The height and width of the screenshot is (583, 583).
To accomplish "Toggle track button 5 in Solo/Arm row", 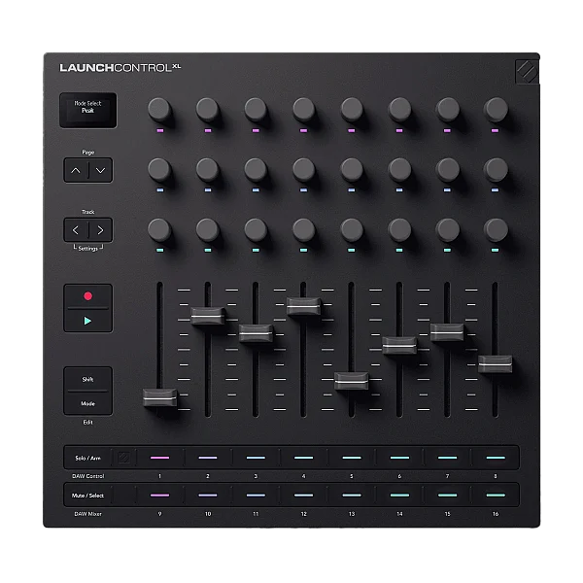I will [x=352, y=458].
